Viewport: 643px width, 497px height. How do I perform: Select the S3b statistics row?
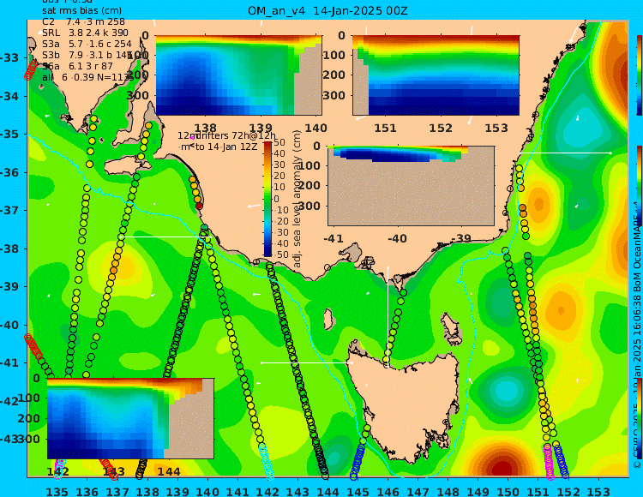click(x=87, y=55)
